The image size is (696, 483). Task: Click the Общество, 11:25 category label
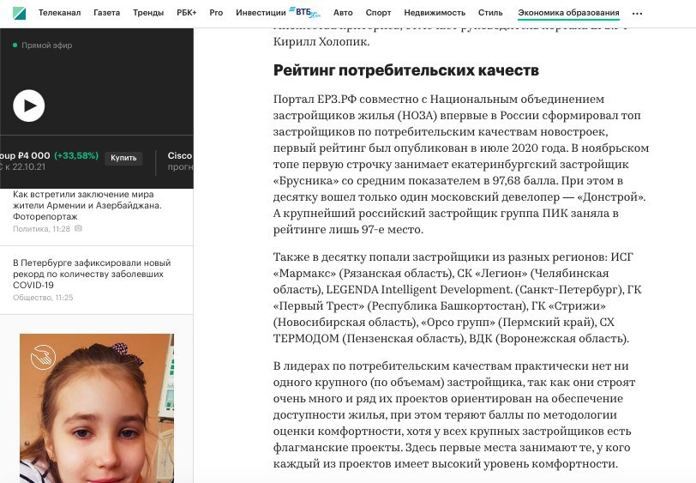click(43, 298)
